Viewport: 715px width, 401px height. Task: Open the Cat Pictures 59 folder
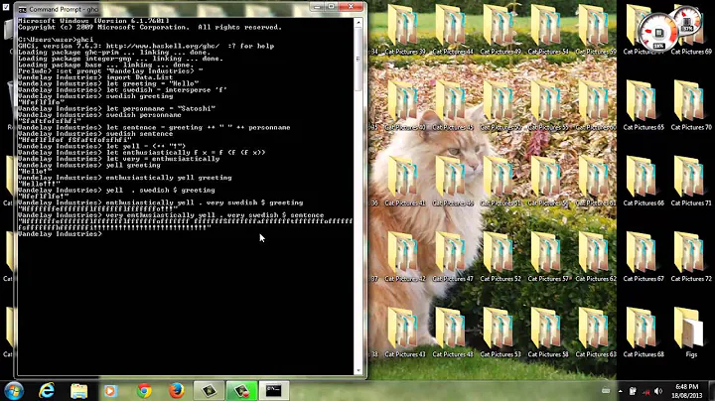tap(596, 31)
